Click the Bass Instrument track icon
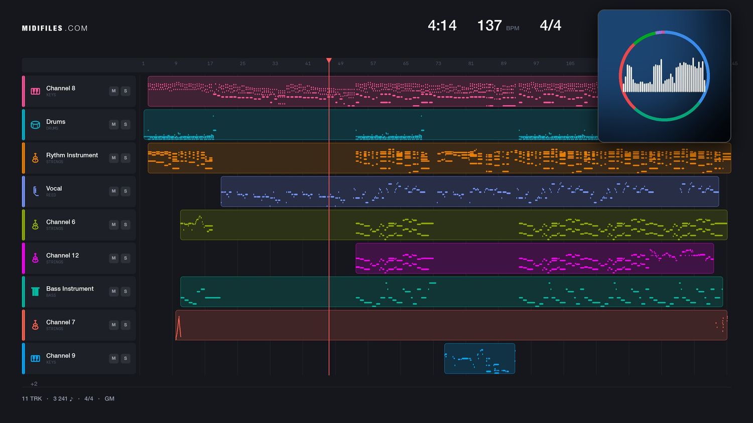This screenshot has height=423, width=753. coord(35,292)
